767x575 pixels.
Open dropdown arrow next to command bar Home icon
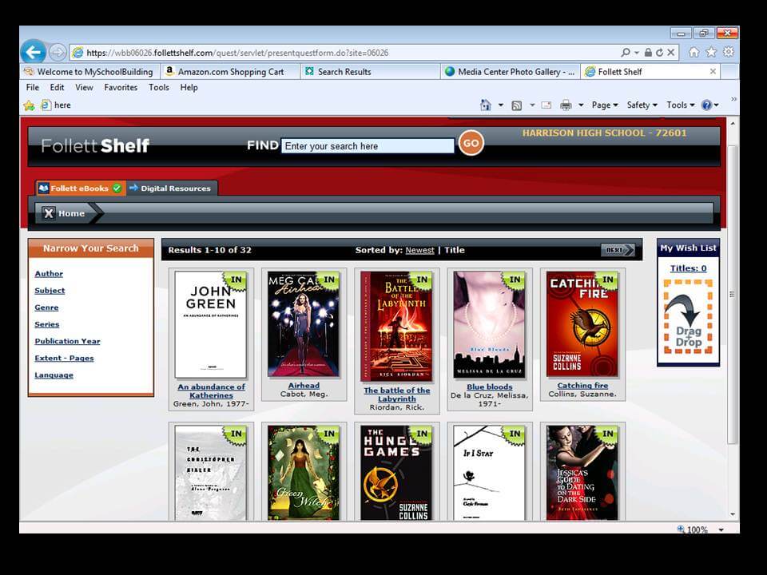point(500,105)
